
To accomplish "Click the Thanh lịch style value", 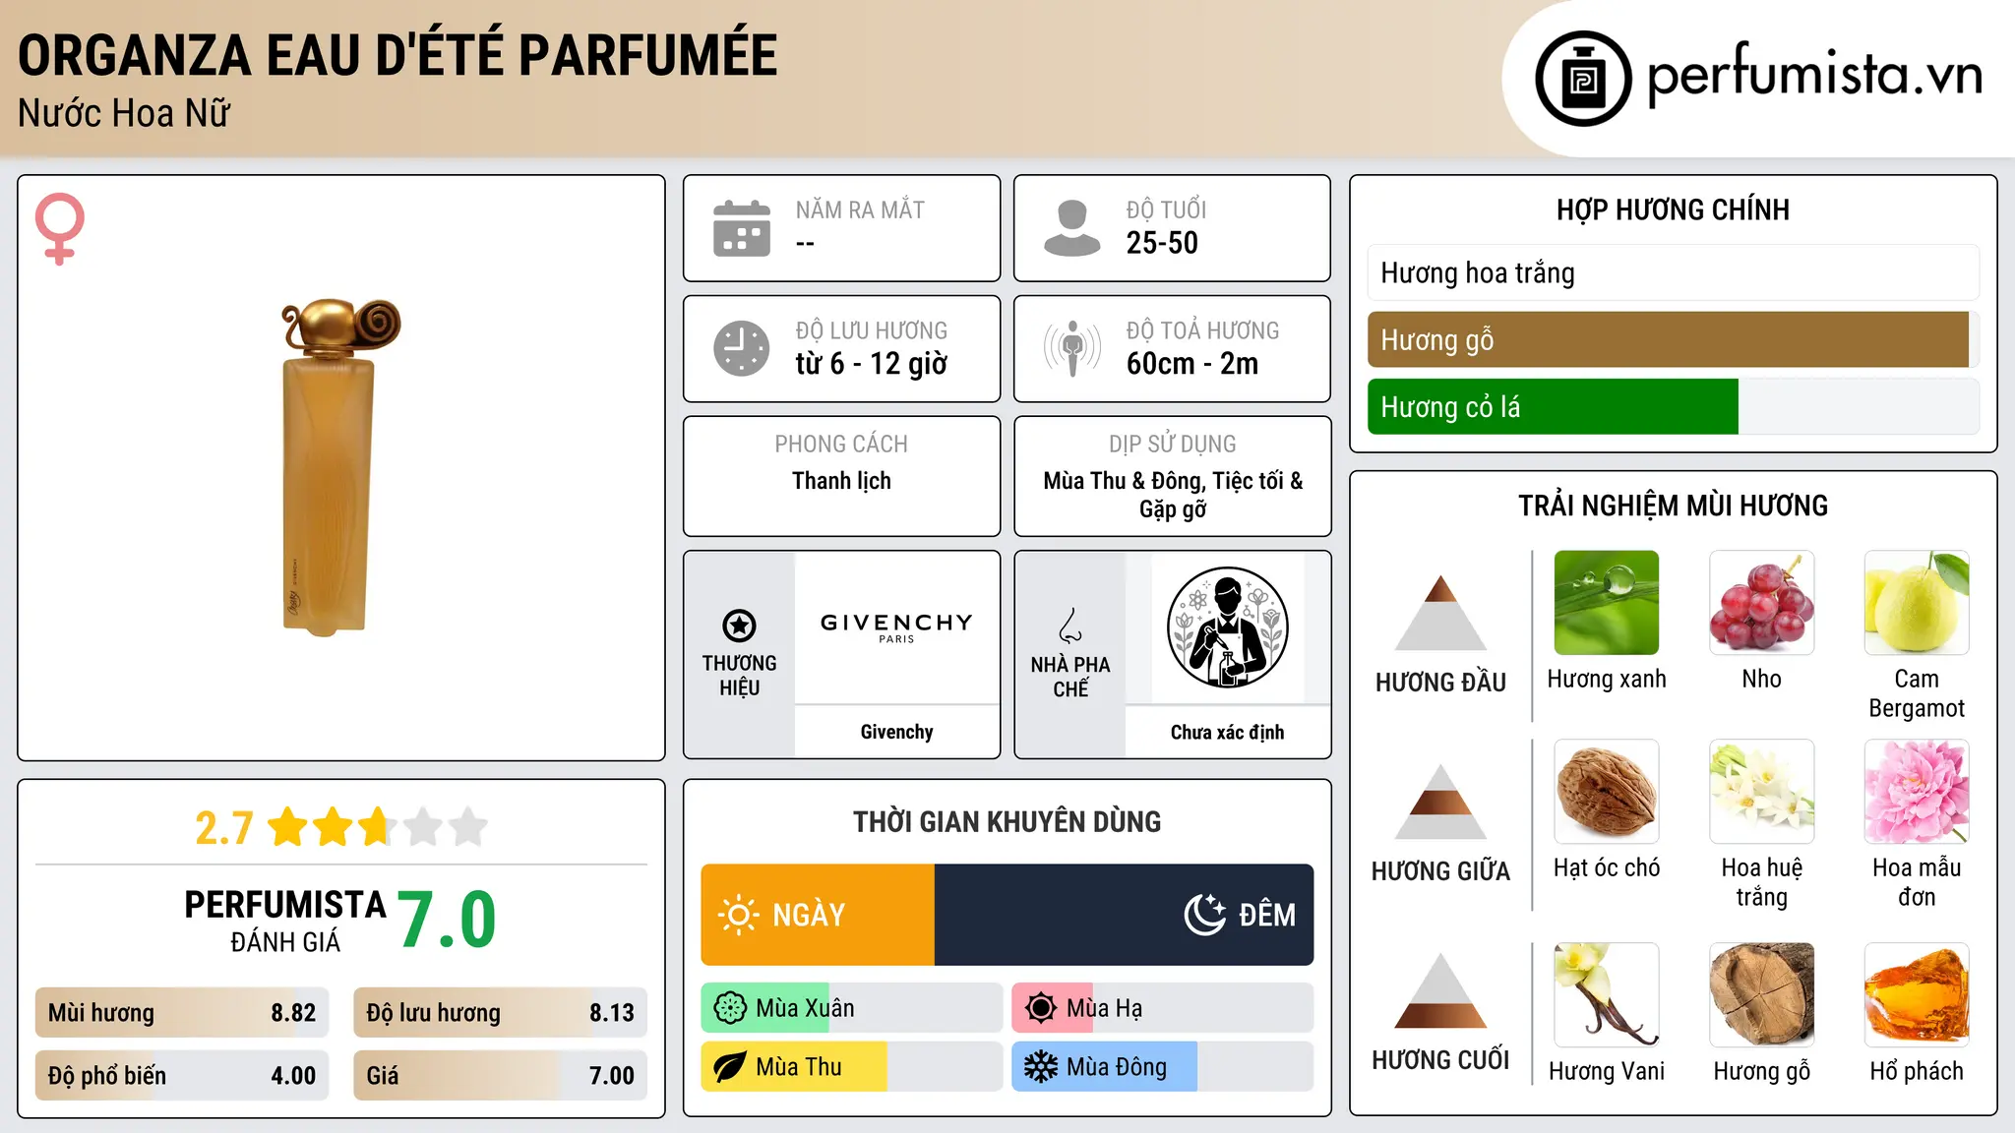I will 841,481.
